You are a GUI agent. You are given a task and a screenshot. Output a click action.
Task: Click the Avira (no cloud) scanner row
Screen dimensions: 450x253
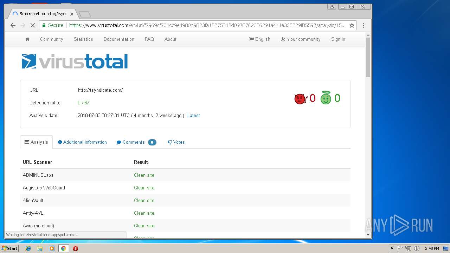tap(185, 226)
